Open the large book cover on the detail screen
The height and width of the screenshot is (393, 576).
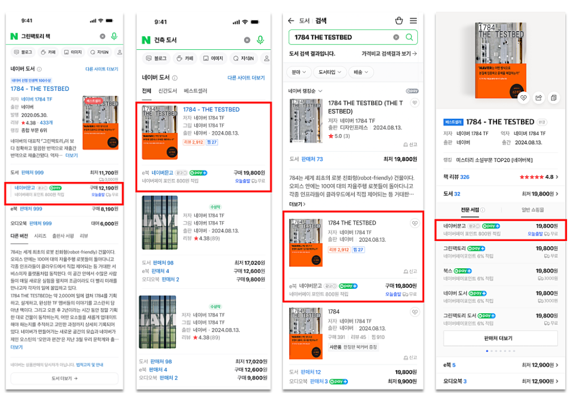pos(501,60)
